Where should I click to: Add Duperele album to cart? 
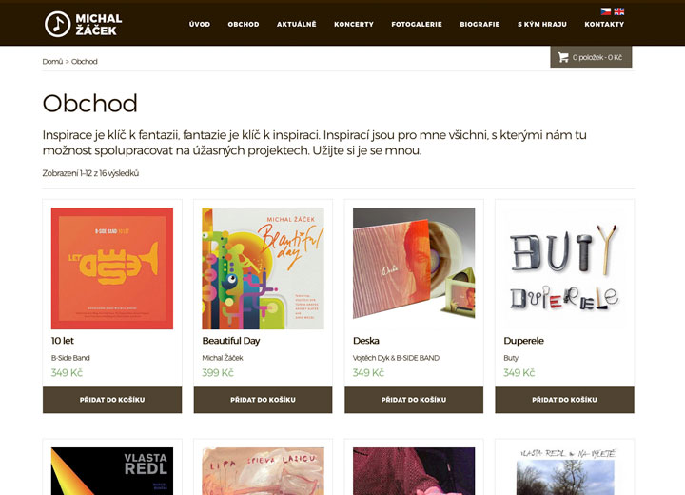[x=564, y=400]
